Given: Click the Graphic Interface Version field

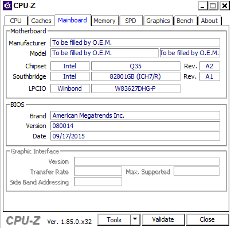Looking at the screenshot, I should pyautogui.click(x=147, y=161).
